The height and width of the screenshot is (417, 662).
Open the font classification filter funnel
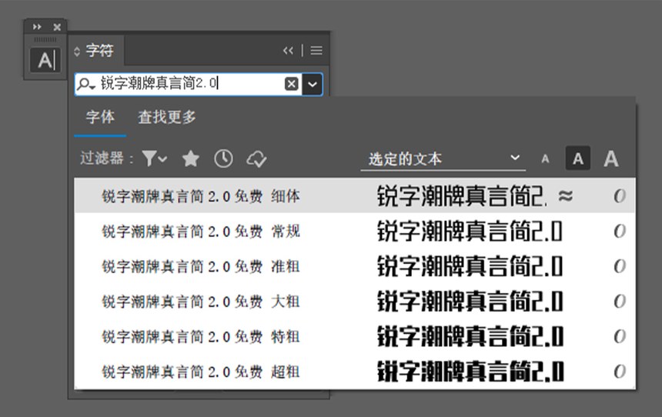(x=154, y=158)
